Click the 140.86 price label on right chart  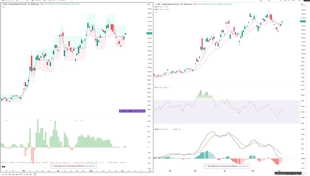[303, 21]
